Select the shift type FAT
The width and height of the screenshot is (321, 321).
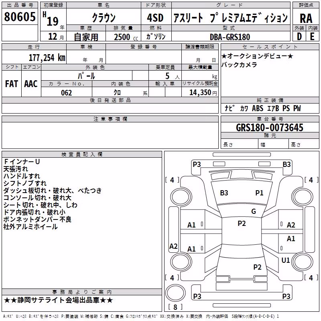(x=12, y=84)
